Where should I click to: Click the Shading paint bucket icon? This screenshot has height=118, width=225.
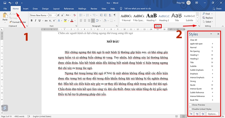pos(105,21)
